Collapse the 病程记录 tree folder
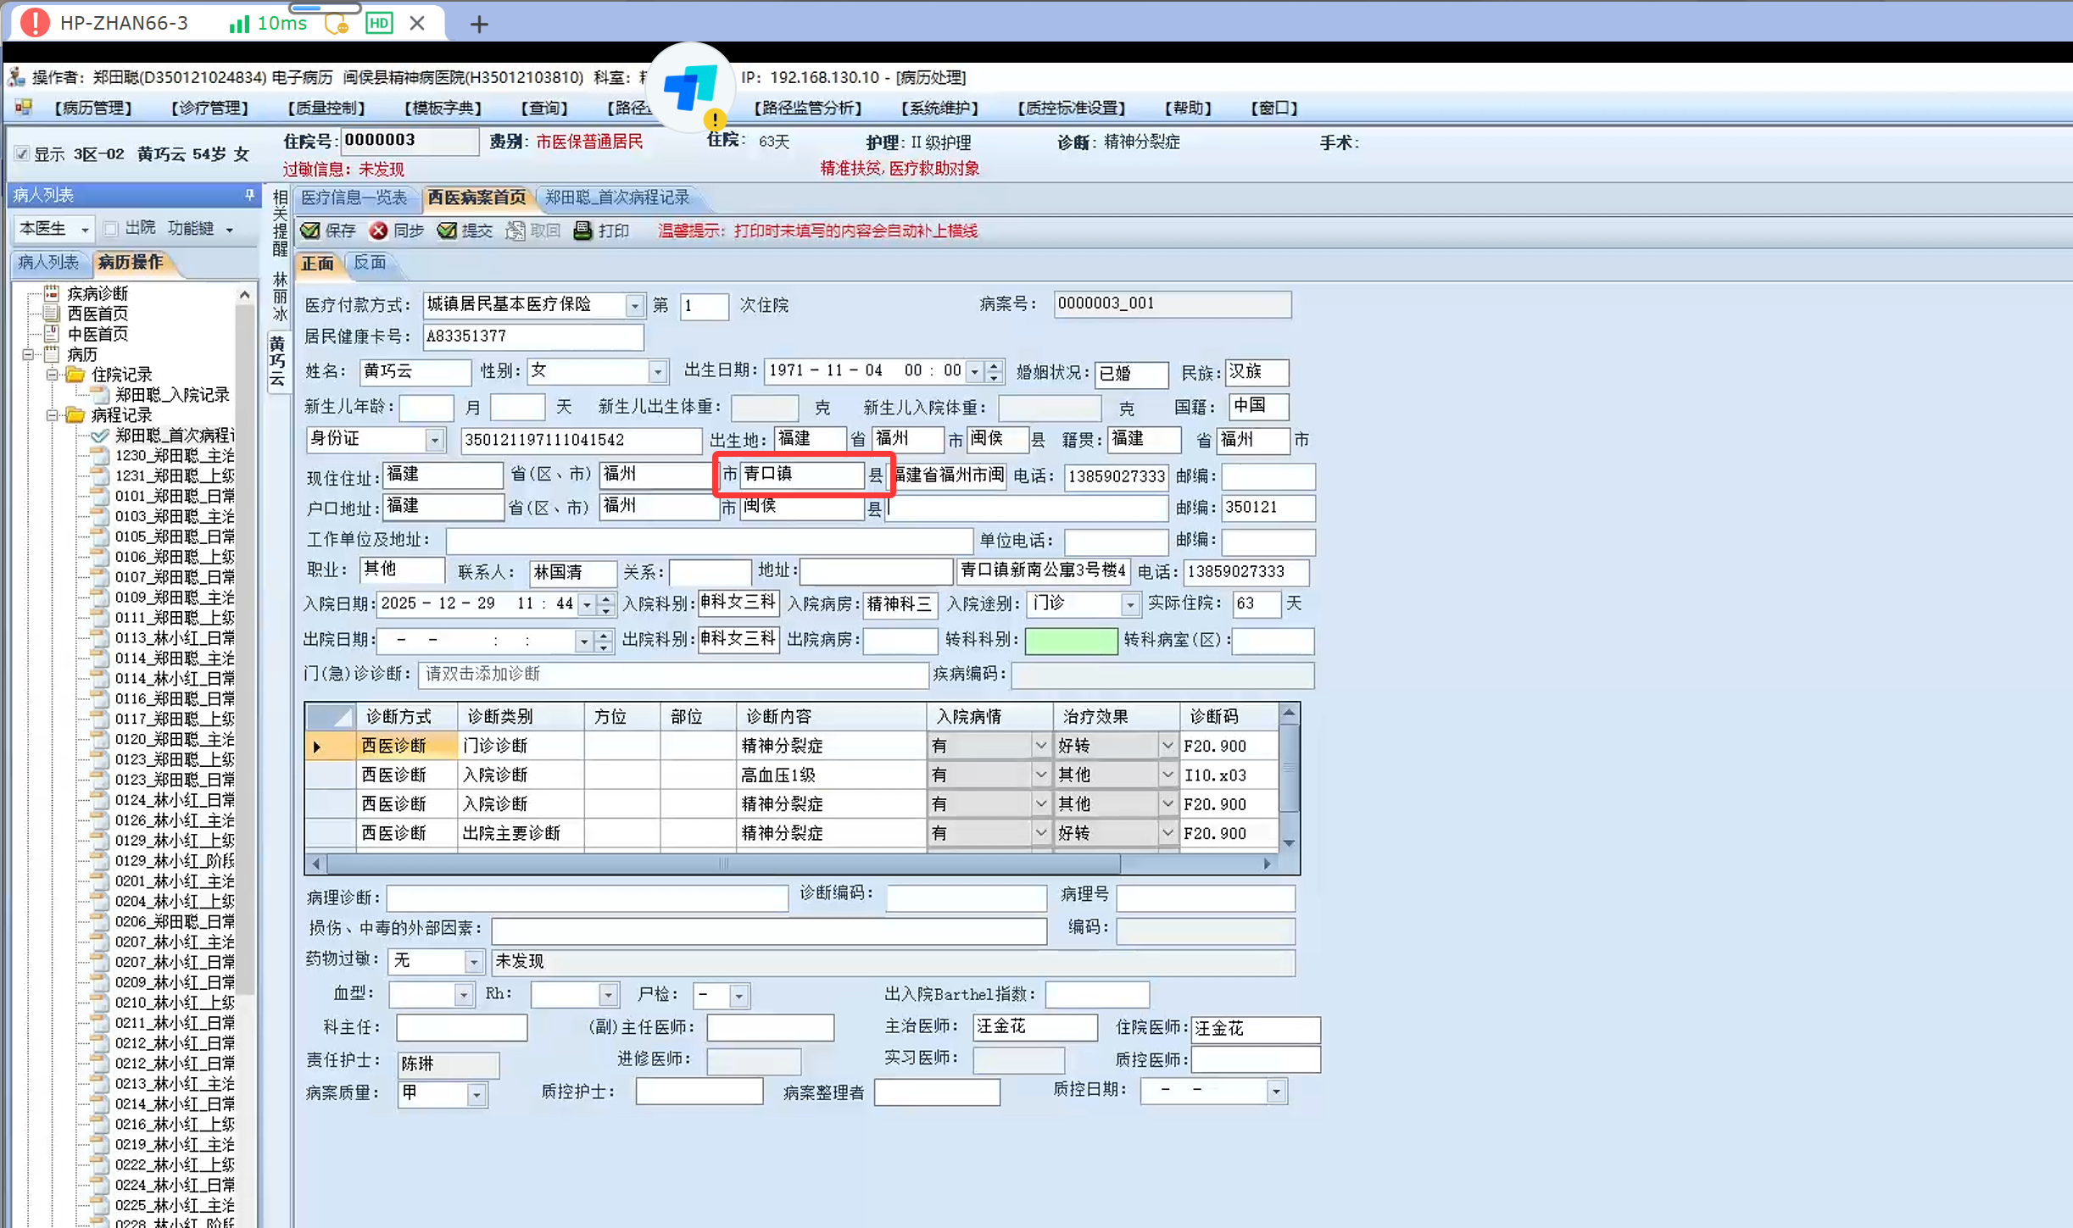 pyautogui.click(x=53, y=415)
